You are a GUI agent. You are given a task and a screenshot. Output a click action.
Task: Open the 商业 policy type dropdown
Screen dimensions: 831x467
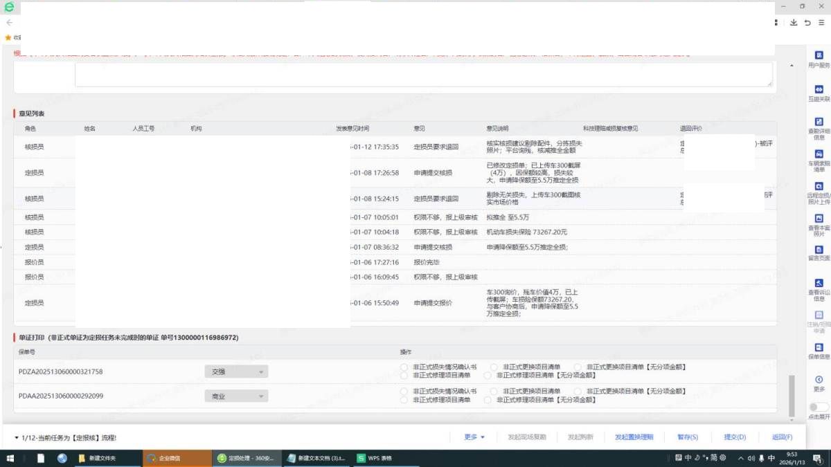[236, 396]
